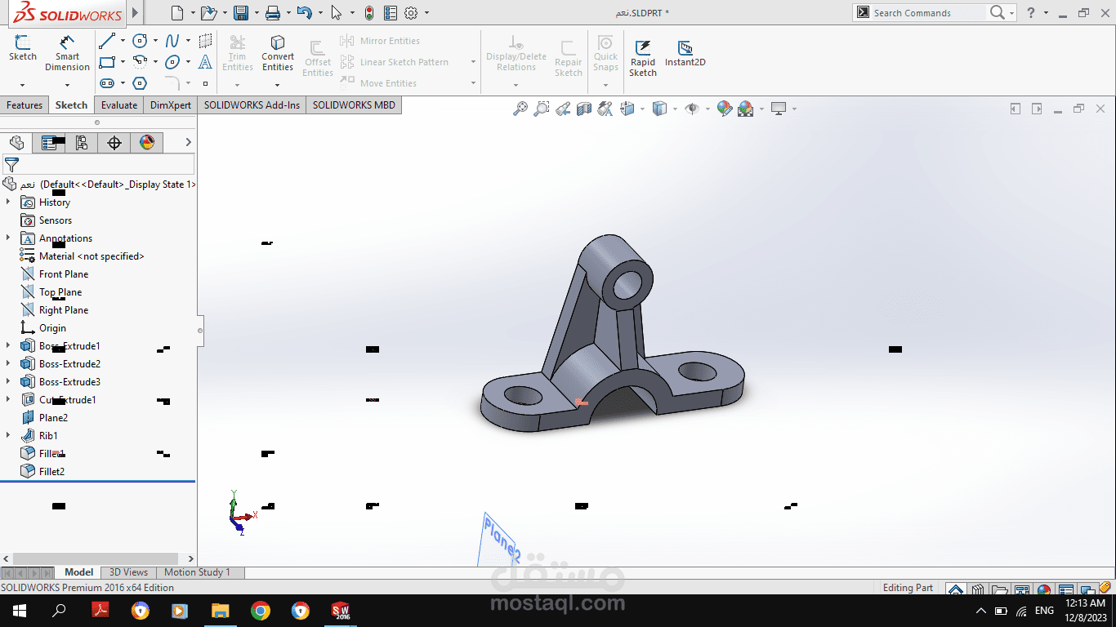
Task: Open the DimXpert ribbon tab
Action: coord(171,105)
